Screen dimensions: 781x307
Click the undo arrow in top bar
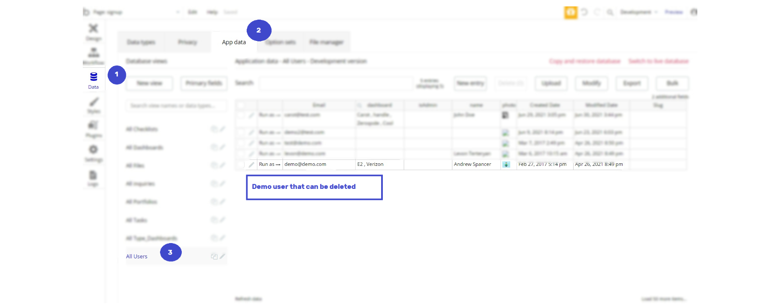point(584,12)
